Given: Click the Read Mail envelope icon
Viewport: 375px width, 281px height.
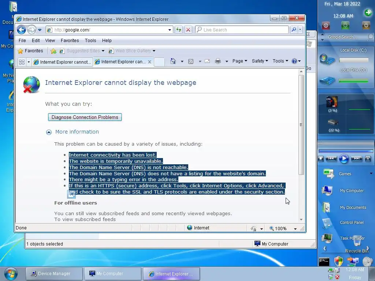Looking at the screenshot, I should [207, 61].
